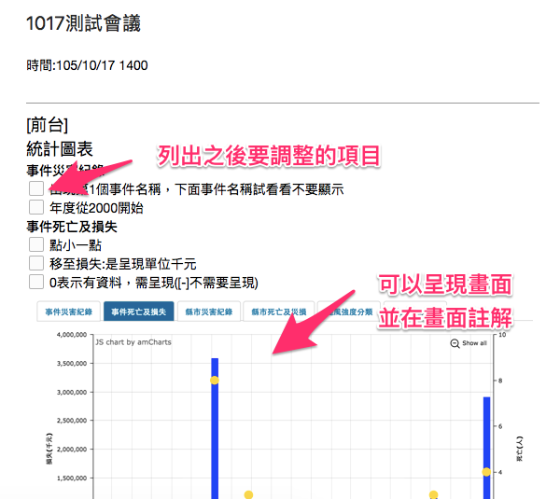This screenshot has height=499, width=560.
Task: Click the 3,500,000 axis label
Action: tap(72, 364)
